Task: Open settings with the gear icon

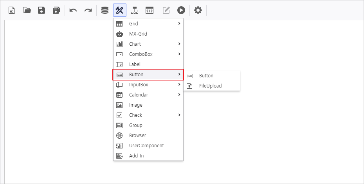Action: [x=198, y=10]
